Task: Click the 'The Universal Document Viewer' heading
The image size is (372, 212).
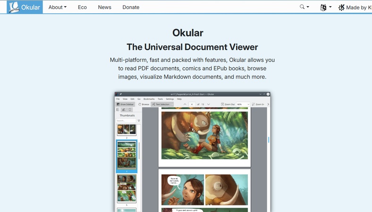Action: (x=192, y=47)
